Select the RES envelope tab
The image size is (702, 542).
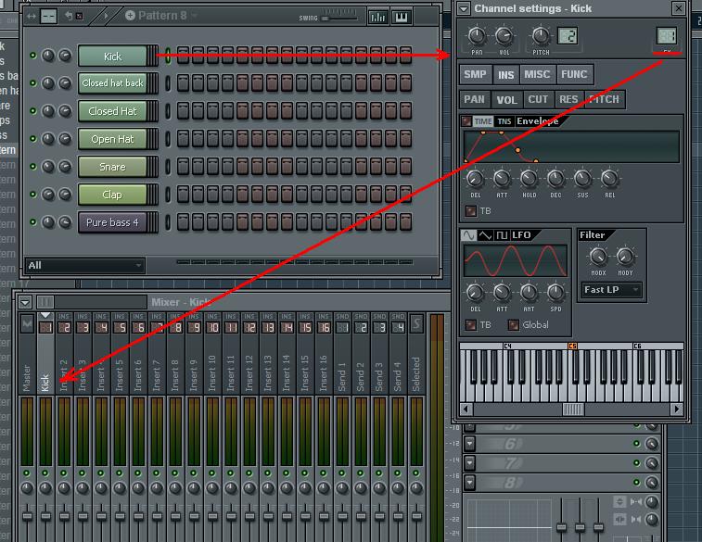coord(568,99)
